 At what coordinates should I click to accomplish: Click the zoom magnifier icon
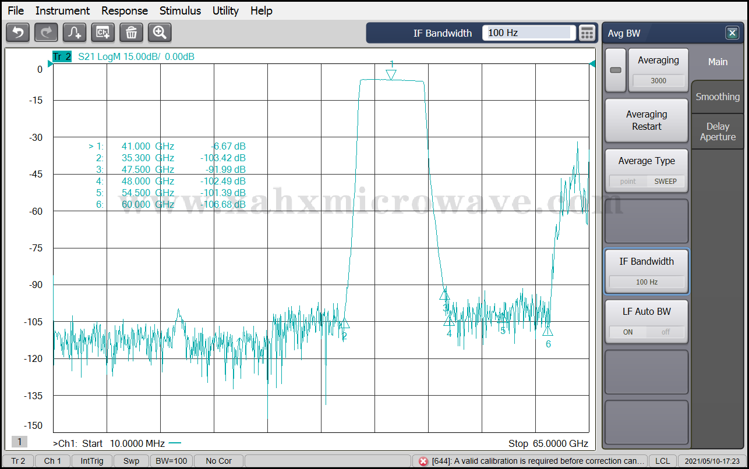160,33
